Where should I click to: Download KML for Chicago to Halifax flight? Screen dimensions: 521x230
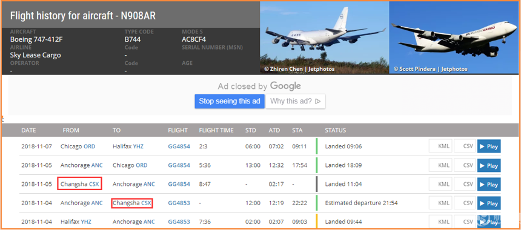440,146
